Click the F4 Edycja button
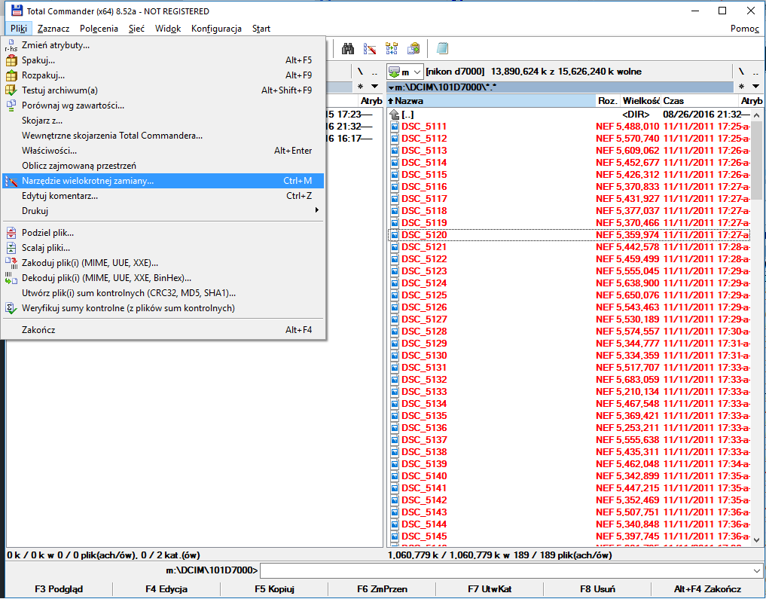Screen dimensions: 766x599 tap(166, 589)
